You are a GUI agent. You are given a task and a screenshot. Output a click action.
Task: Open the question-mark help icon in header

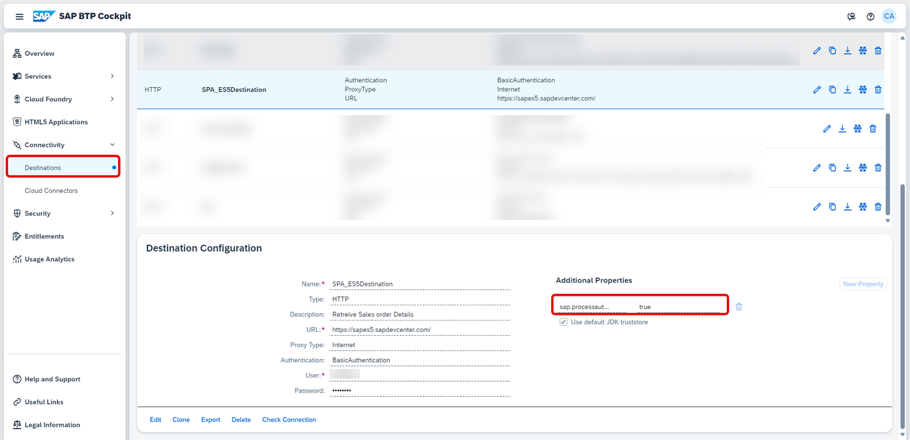pos(871,16)
